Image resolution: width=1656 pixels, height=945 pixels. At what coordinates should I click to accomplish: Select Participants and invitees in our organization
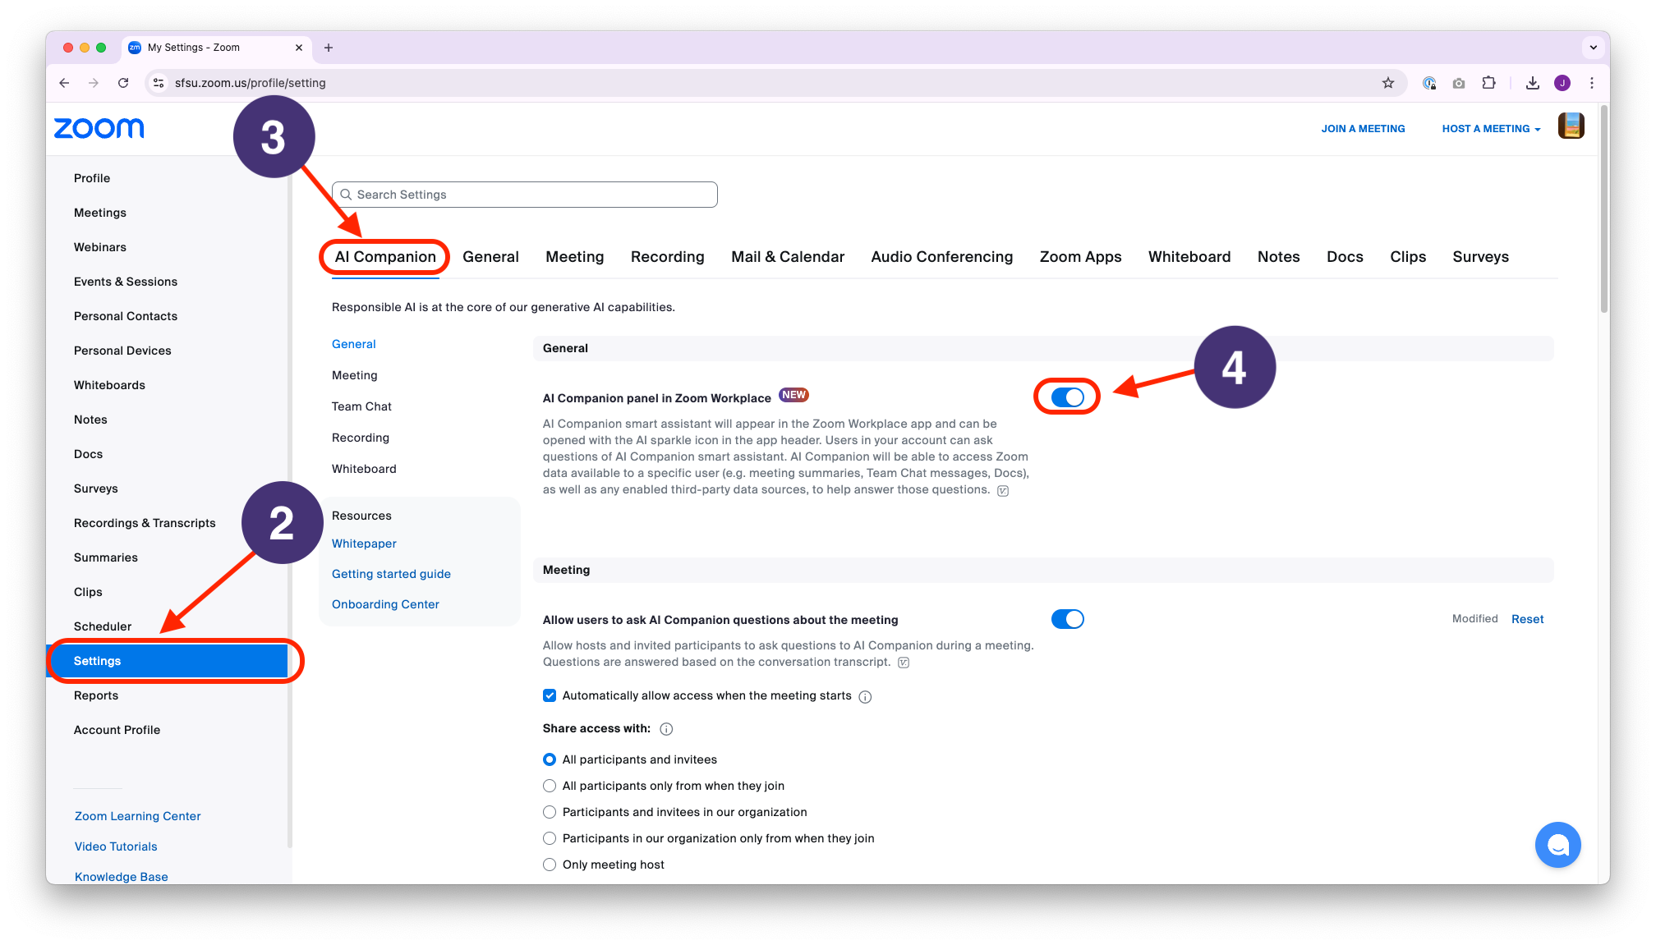click(x=550, y=812)
